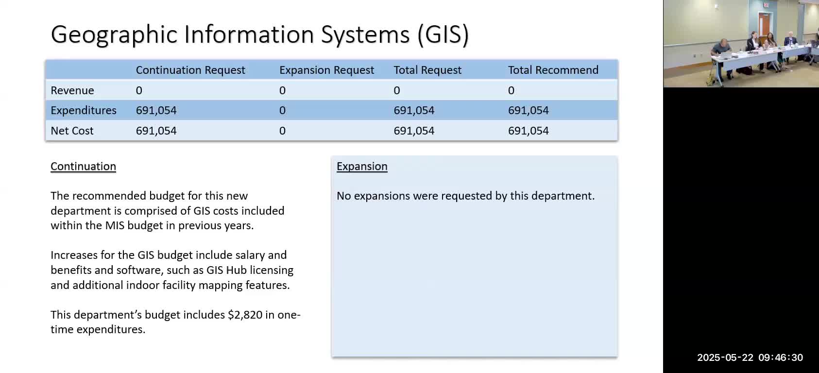The image size is (819, 373).
Task: Click the meeting room video thumbnail
Action: click(741, 44)
